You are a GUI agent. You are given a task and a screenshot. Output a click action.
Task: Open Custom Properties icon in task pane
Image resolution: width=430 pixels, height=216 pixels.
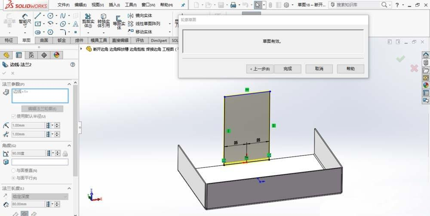point(426,93)
